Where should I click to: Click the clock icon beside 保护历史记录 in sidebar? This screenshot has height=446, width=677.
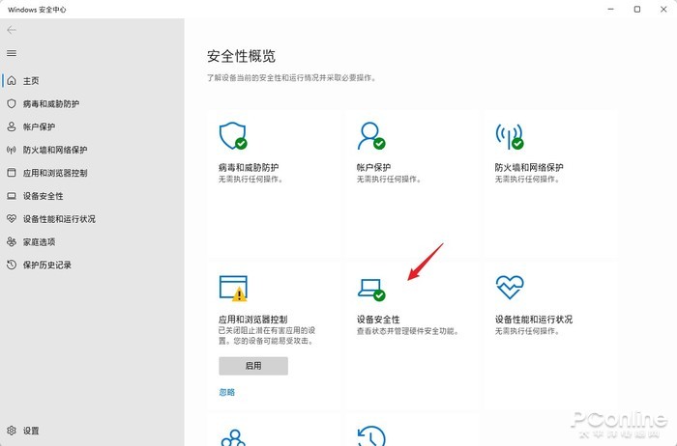(x=12, y=265)
